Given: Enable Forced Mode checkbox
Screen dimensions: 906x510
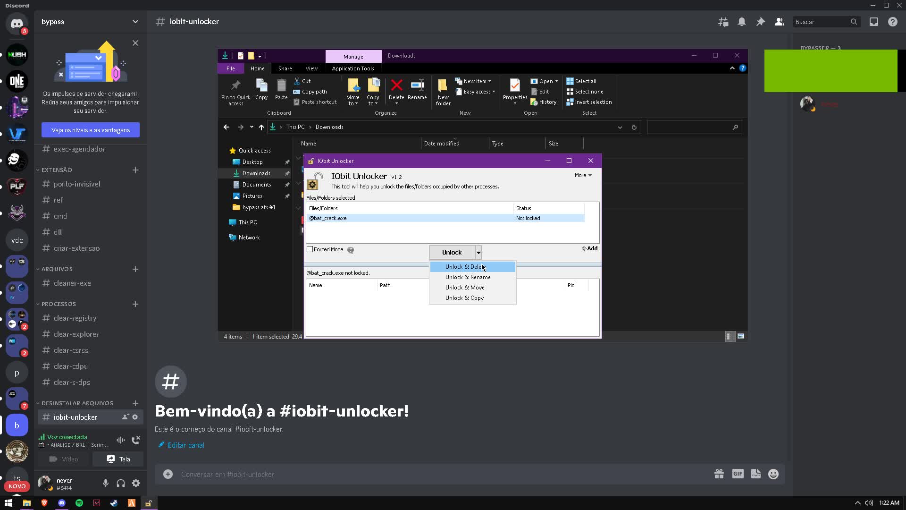Looking at the screenshot, I should point(310,249).
